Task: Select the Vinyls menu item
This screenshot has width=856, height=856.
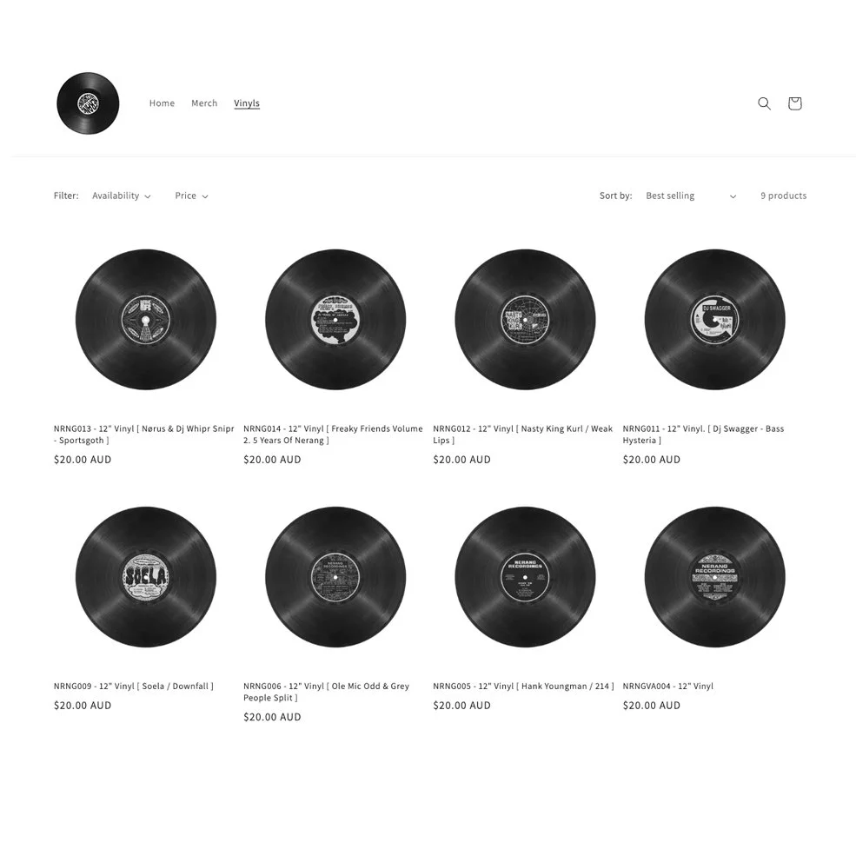Action: click(247, 103)
